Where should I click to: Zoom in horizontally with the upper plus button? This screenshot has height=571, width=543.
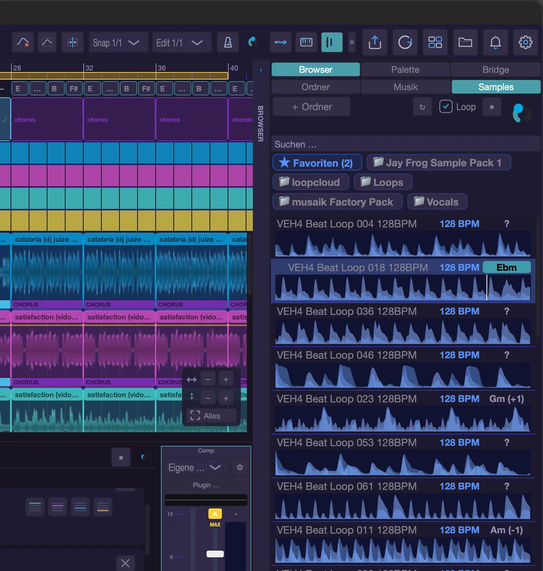pyautogui.click(x=226, y=379)
